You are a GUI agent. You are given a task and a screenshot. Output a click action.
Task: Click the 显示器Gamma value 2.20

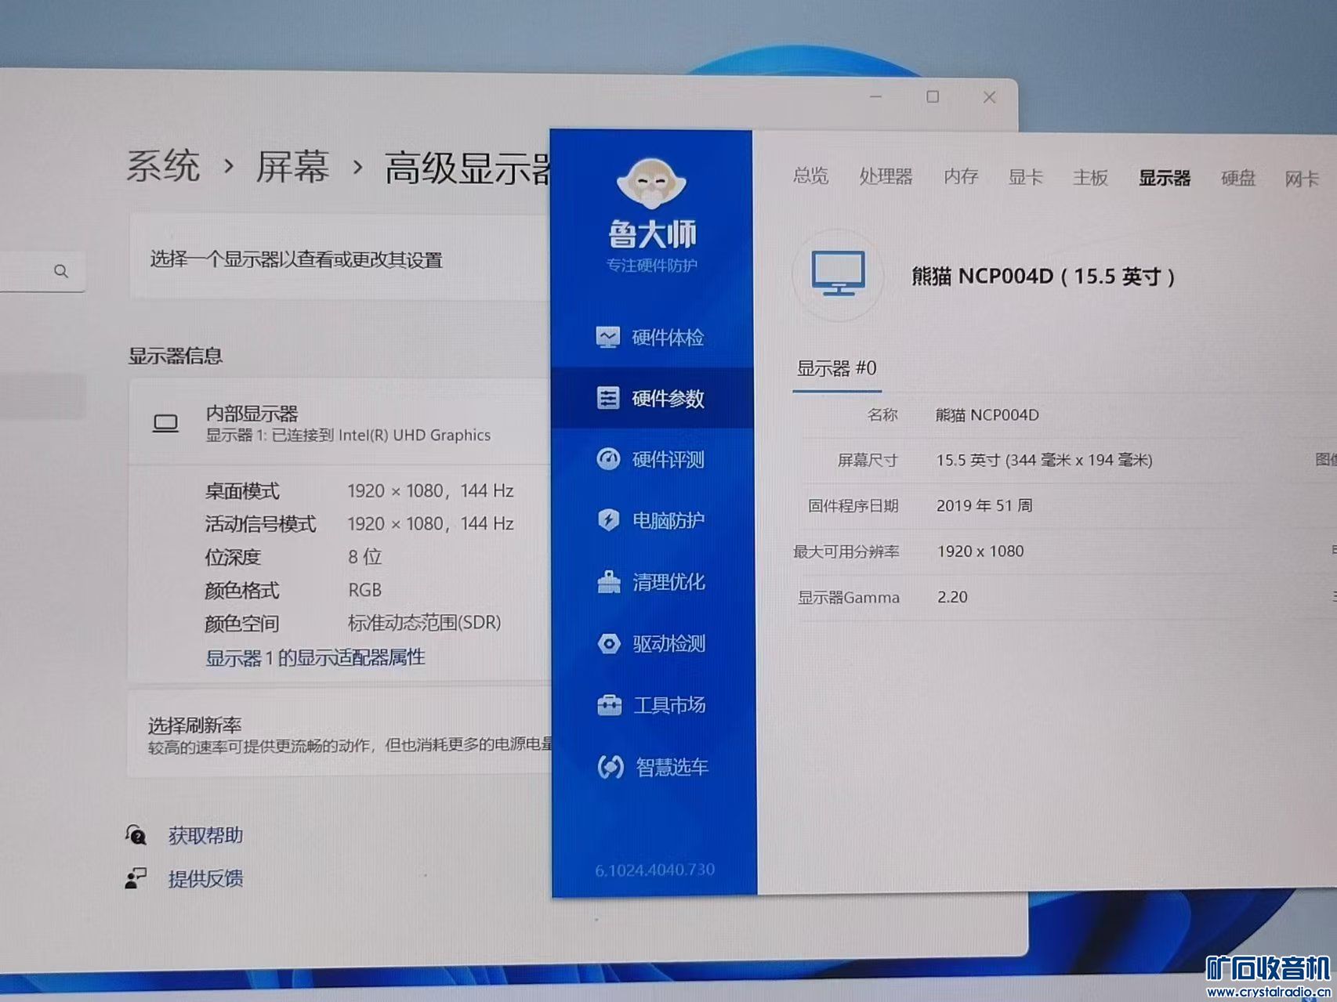tap(952, 597)
